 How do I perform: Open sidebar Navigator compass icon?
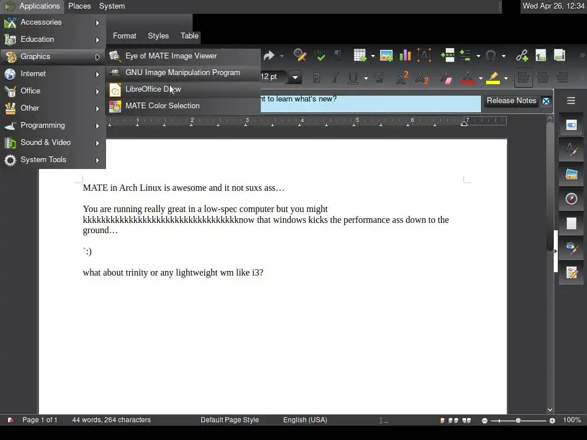coord(572,199)
